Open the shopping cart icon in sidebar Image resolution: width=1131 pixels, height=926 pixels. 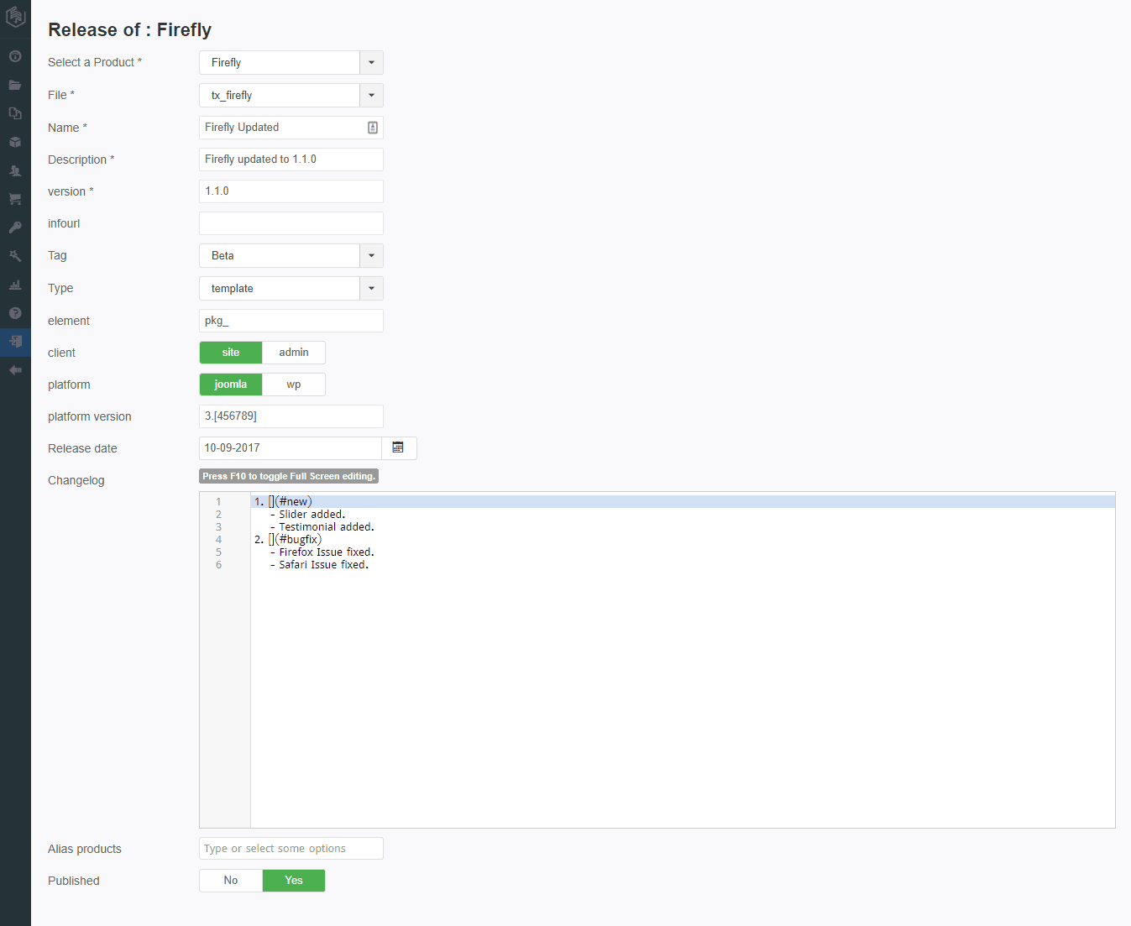(15, 199)
